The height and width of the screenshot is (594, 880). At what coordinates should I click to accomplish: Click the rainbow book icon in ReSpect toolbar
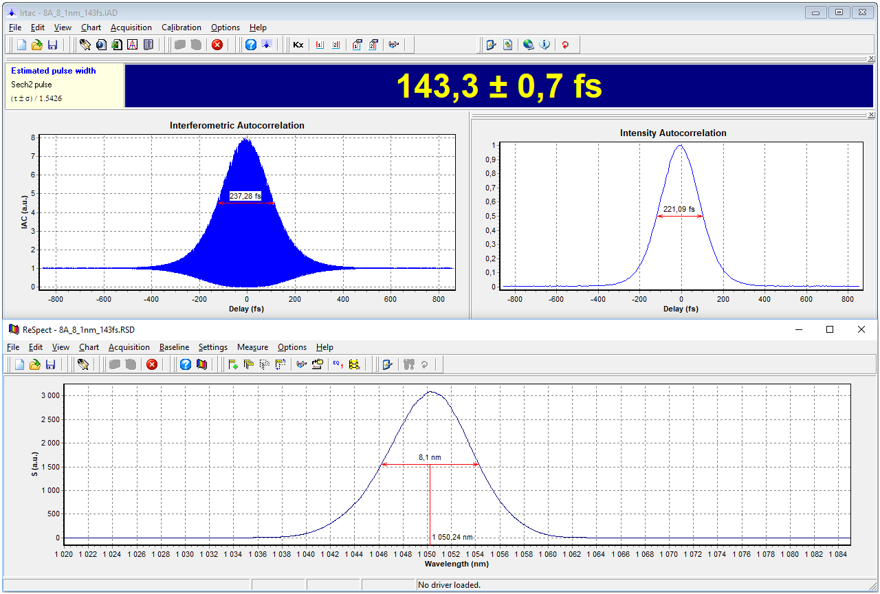202,364
